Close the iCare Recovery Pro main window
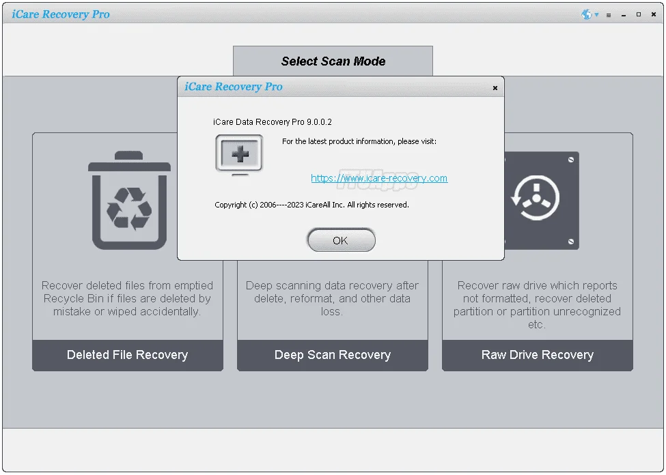Screen dimensions: 666x475 tap(654, 14)
